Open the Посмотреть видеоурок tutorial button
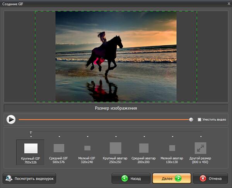The height and width of the screenshot is (188, 232). pos(30,179)
